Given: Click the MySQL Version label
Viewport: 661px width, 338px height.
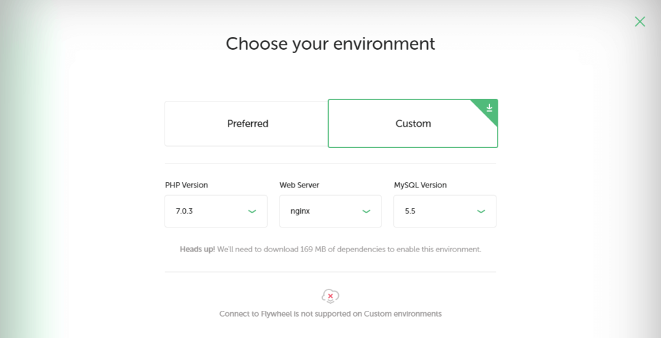Looking at the screenshot, I should click(x=420, y=185).
